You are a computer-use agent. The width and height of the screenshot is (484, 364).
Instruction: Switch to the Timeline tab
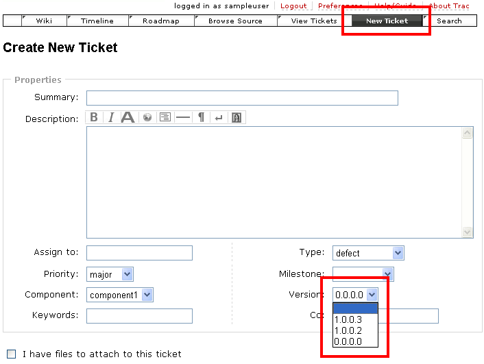coord(97,21)
